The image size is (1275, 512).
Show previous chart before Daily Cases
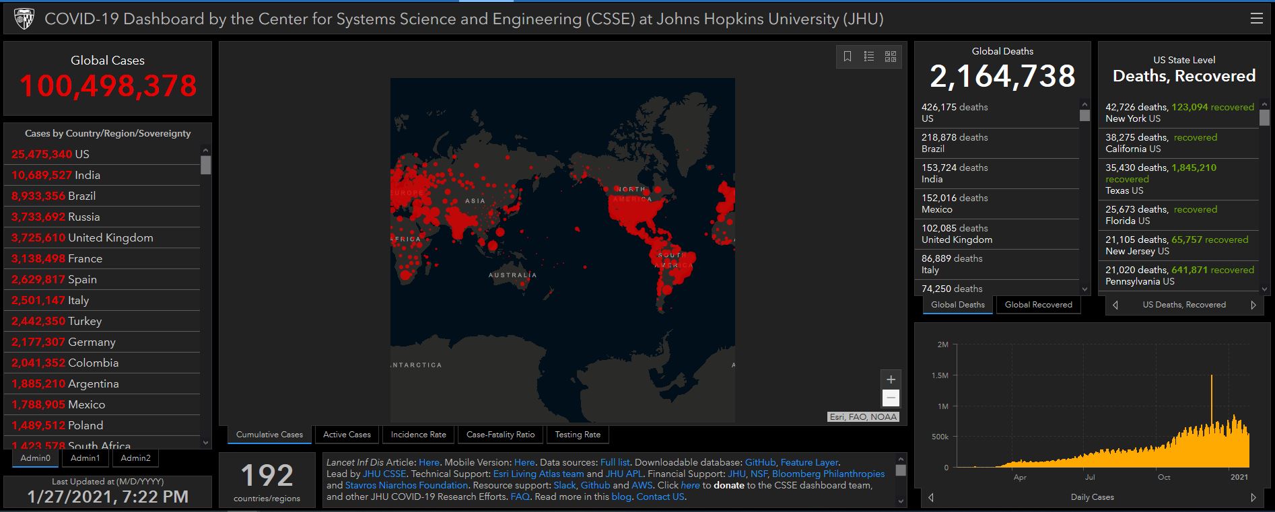click(931, 497)
